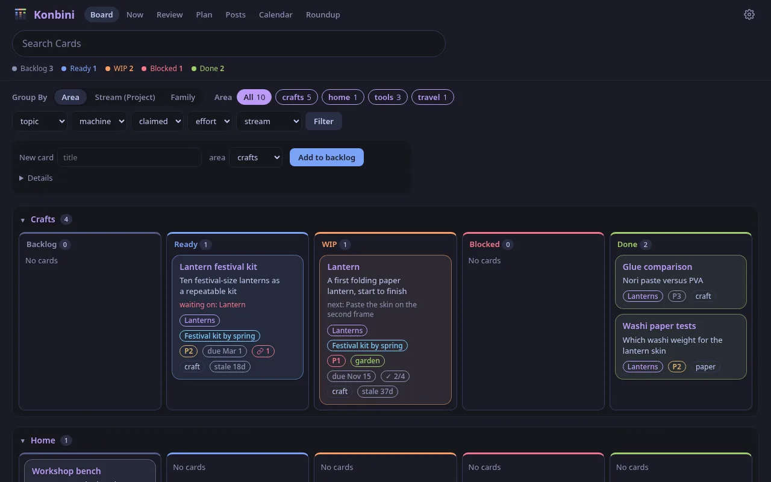
Task: Open the machine filter dropdown
Action: click(99, 121)
